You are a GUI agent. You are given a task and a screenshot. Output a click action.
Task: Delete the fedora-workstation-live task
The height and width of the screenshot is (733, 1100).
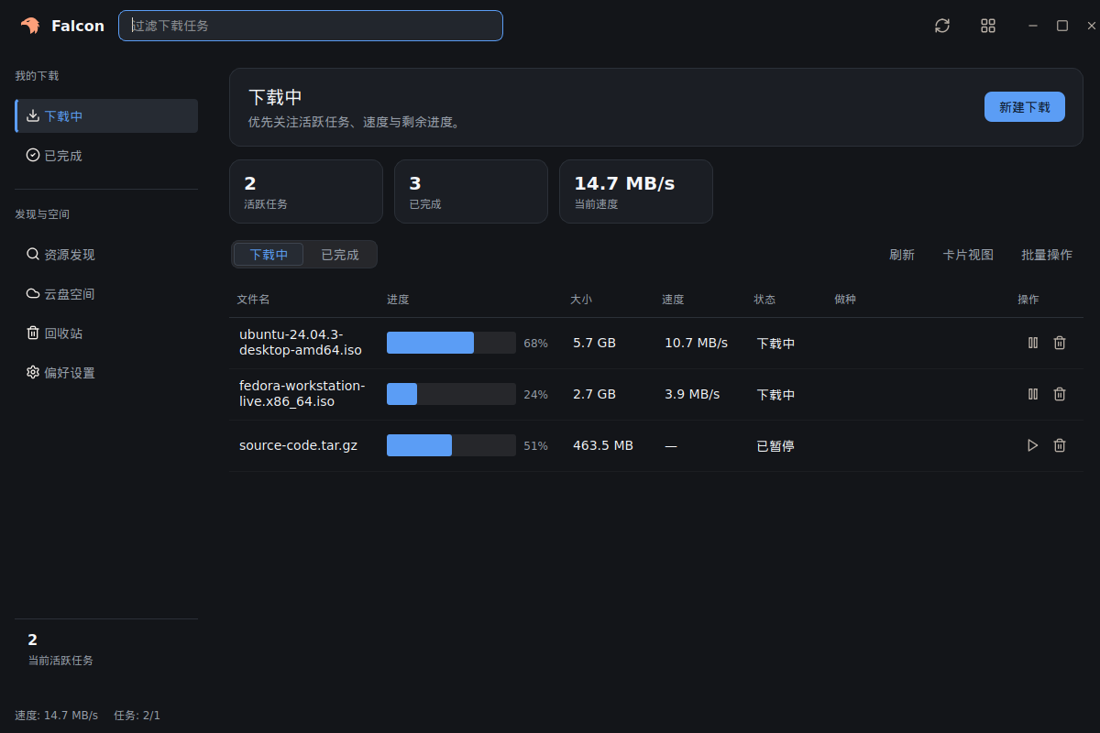pyautogui.click(x=1060, y=394)
